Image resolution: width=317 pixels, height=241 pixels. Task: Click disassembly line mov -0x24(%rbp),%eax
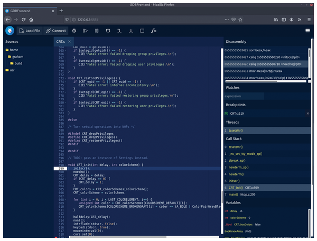[x=266, y=71]
